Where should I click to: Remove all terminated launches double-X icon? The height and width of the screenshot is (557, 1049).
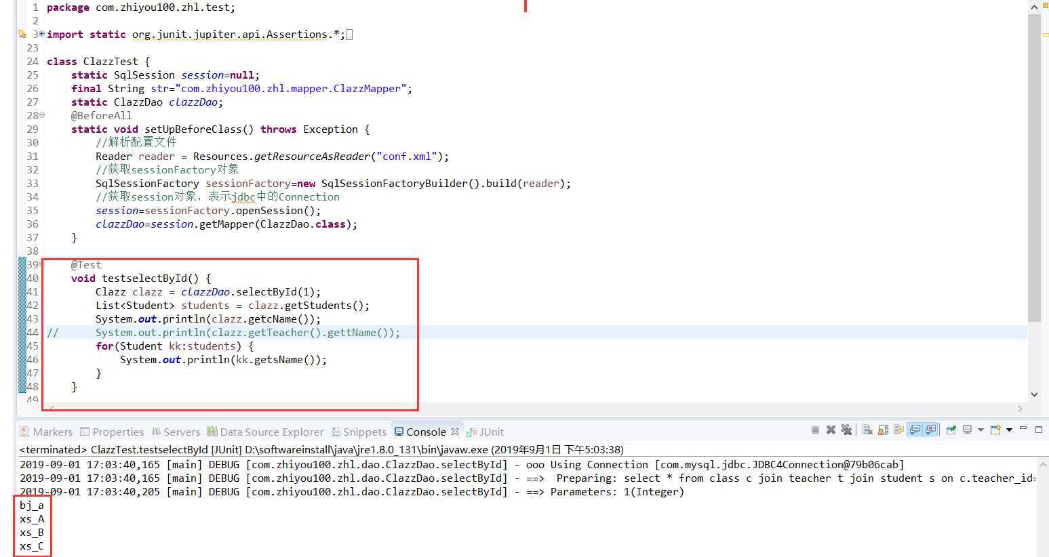tap(846, 430)
